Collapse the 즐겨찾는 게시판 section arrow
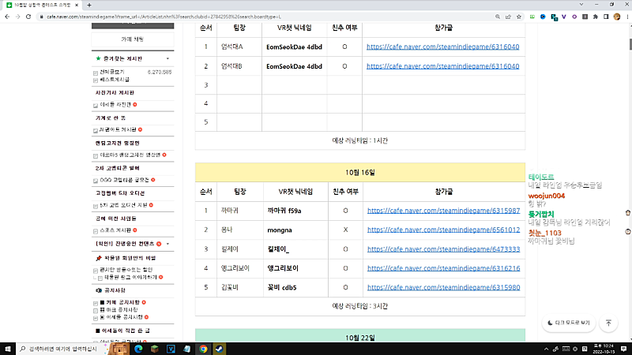 167,58
